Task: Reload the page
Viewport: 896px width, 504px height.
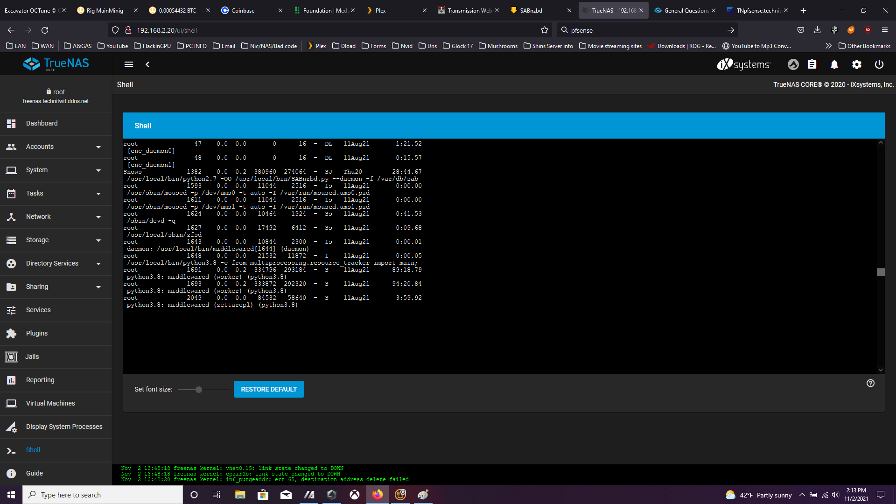Action: point(45,30)
